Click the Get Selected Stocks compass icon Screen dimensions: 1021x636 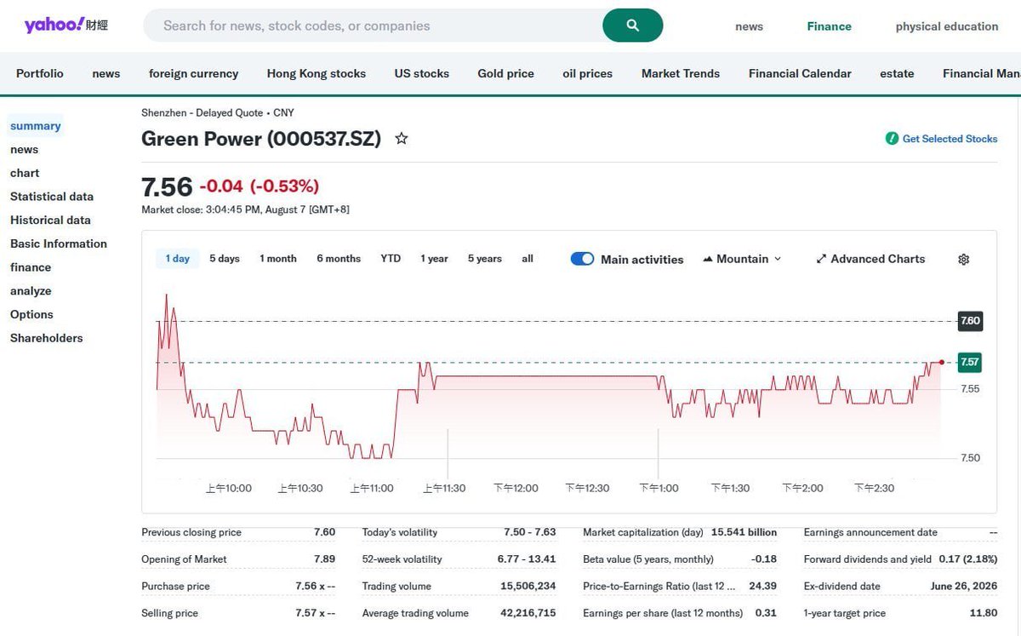(x=892, y=138)
